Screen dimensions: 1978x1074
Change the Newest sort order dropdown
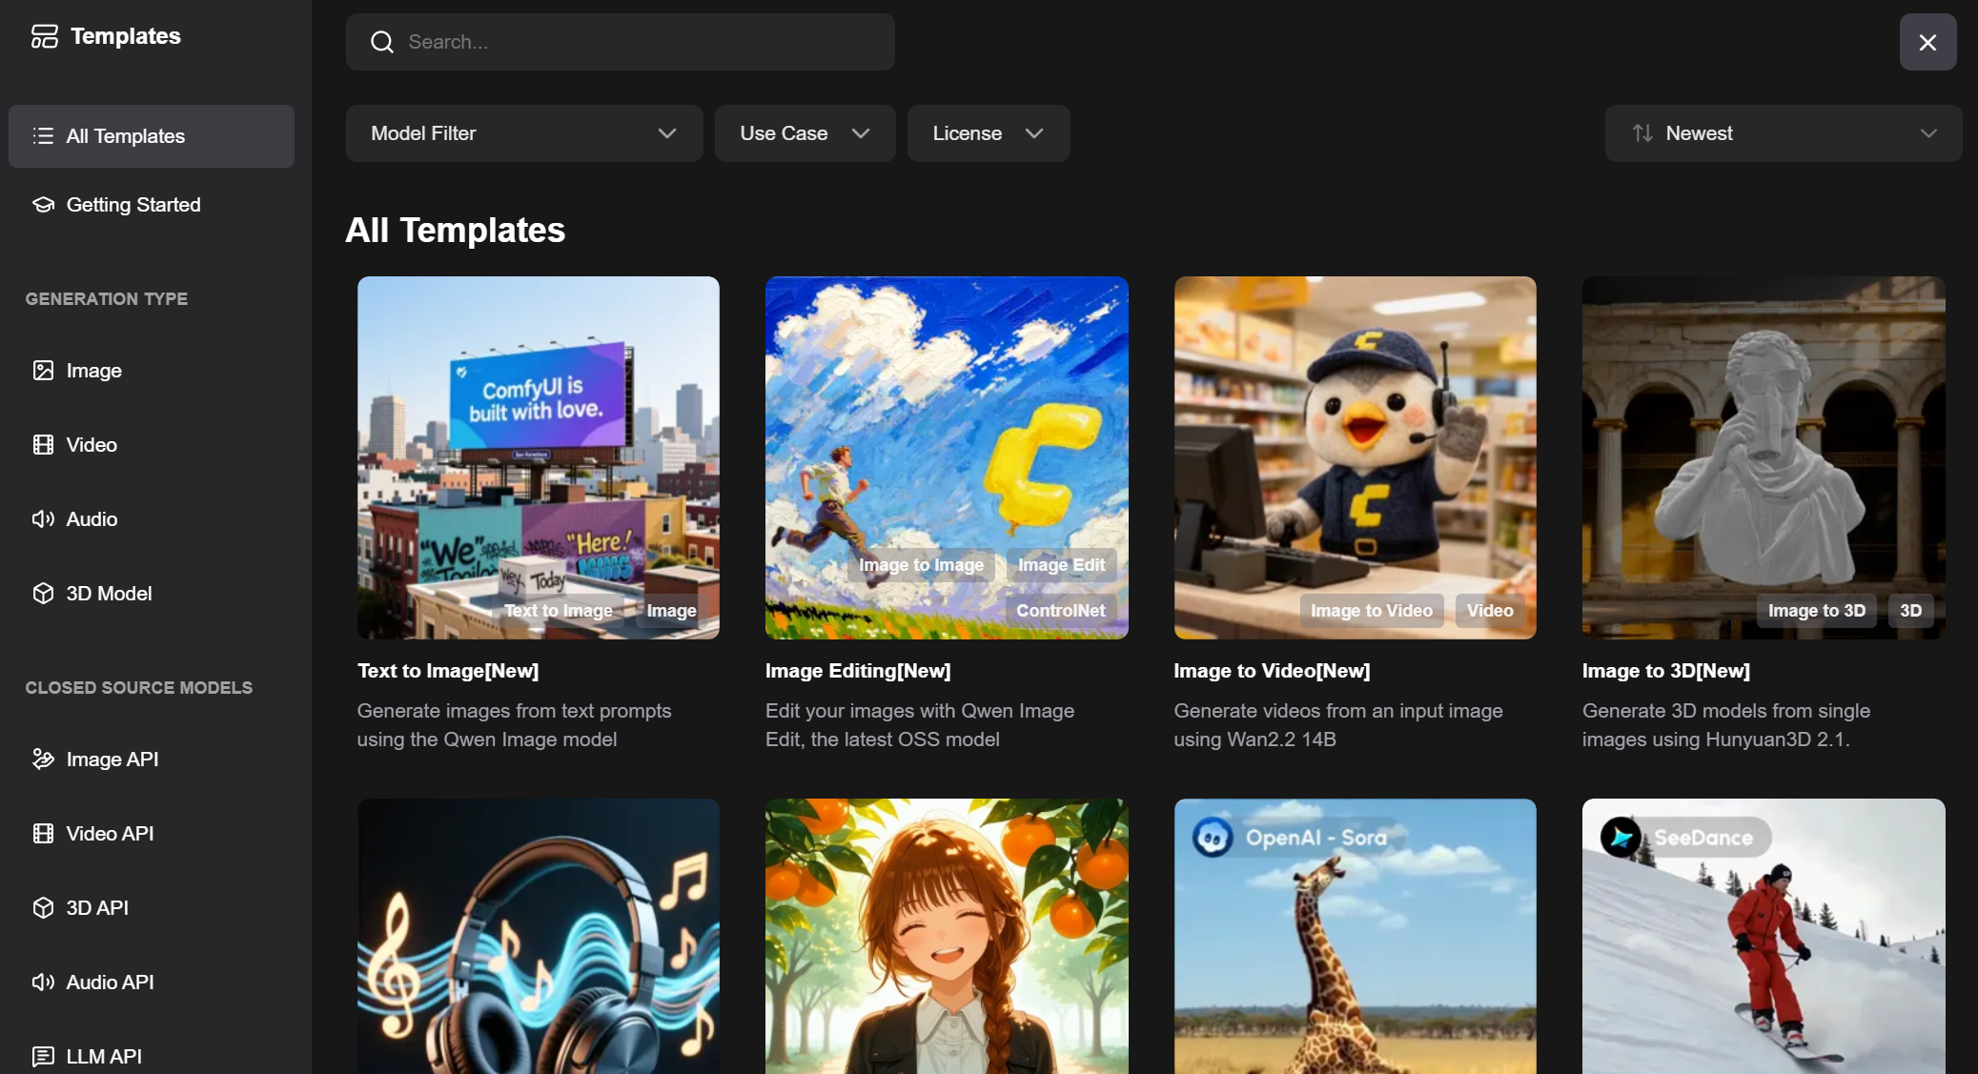point(1783,133)
